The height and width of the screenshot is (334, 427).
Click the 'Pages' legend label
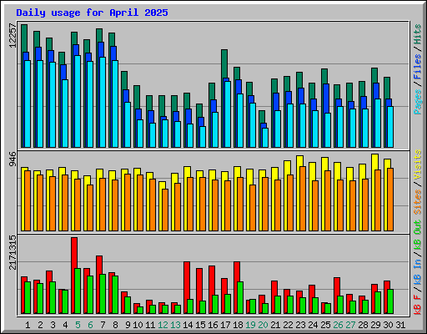[418, 102]
